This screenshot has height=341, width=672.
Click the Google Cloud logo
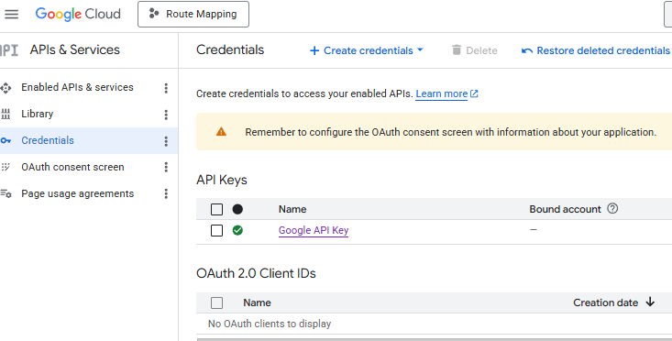pyautogui.click(x=78, y=14)
